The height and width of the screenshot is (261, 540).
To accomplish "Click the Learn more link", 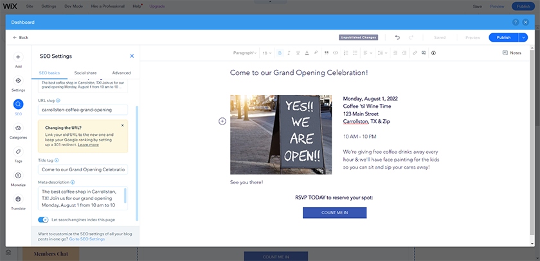I will click(x=88, y=144).
